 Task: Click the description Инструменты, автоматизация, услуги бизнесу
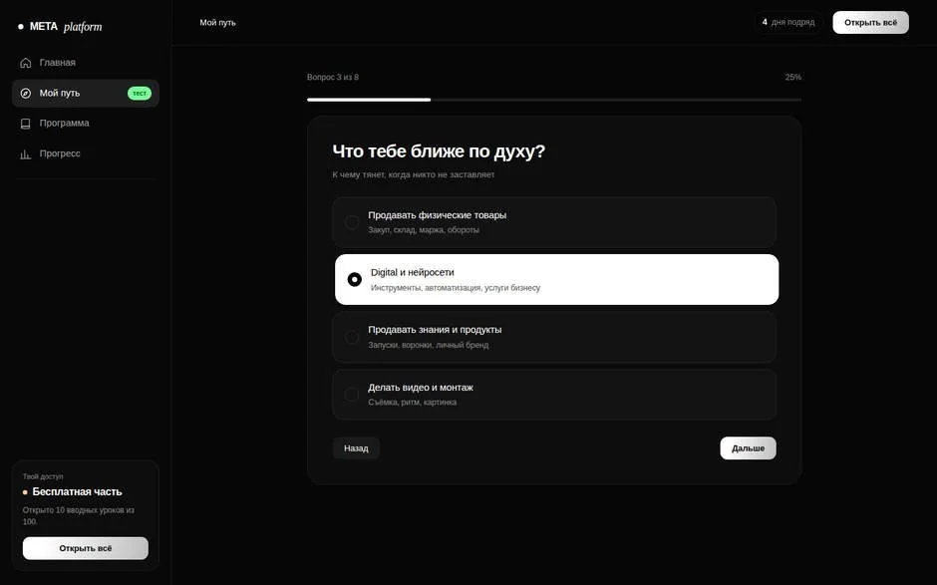point(456,288)
